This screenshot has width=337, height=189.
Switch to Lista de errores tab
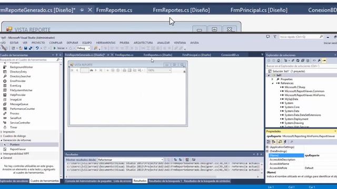tap(122, 181)
